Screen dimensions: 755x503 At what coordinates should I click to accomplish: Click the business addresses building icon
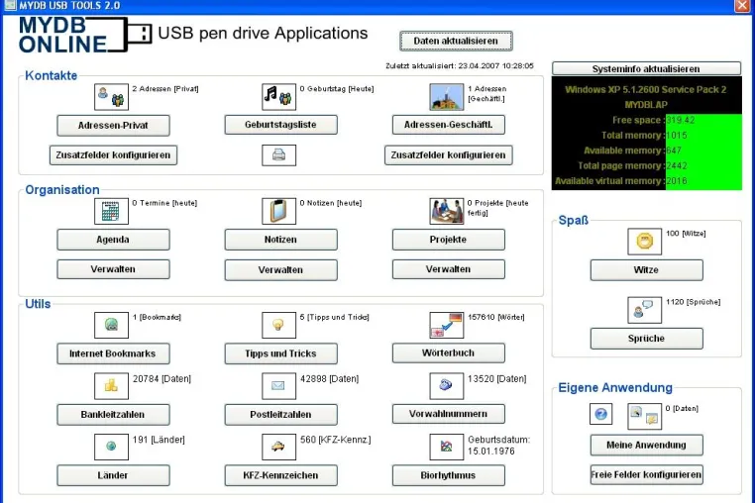tap(446, 97)
